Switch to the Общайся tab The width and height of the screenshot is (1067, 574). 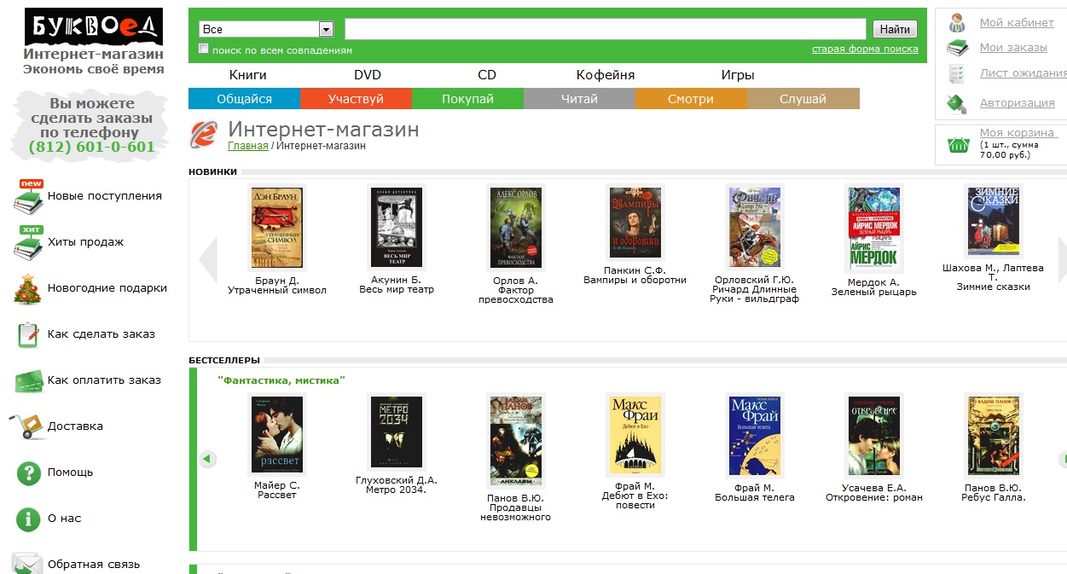[244, 99]
